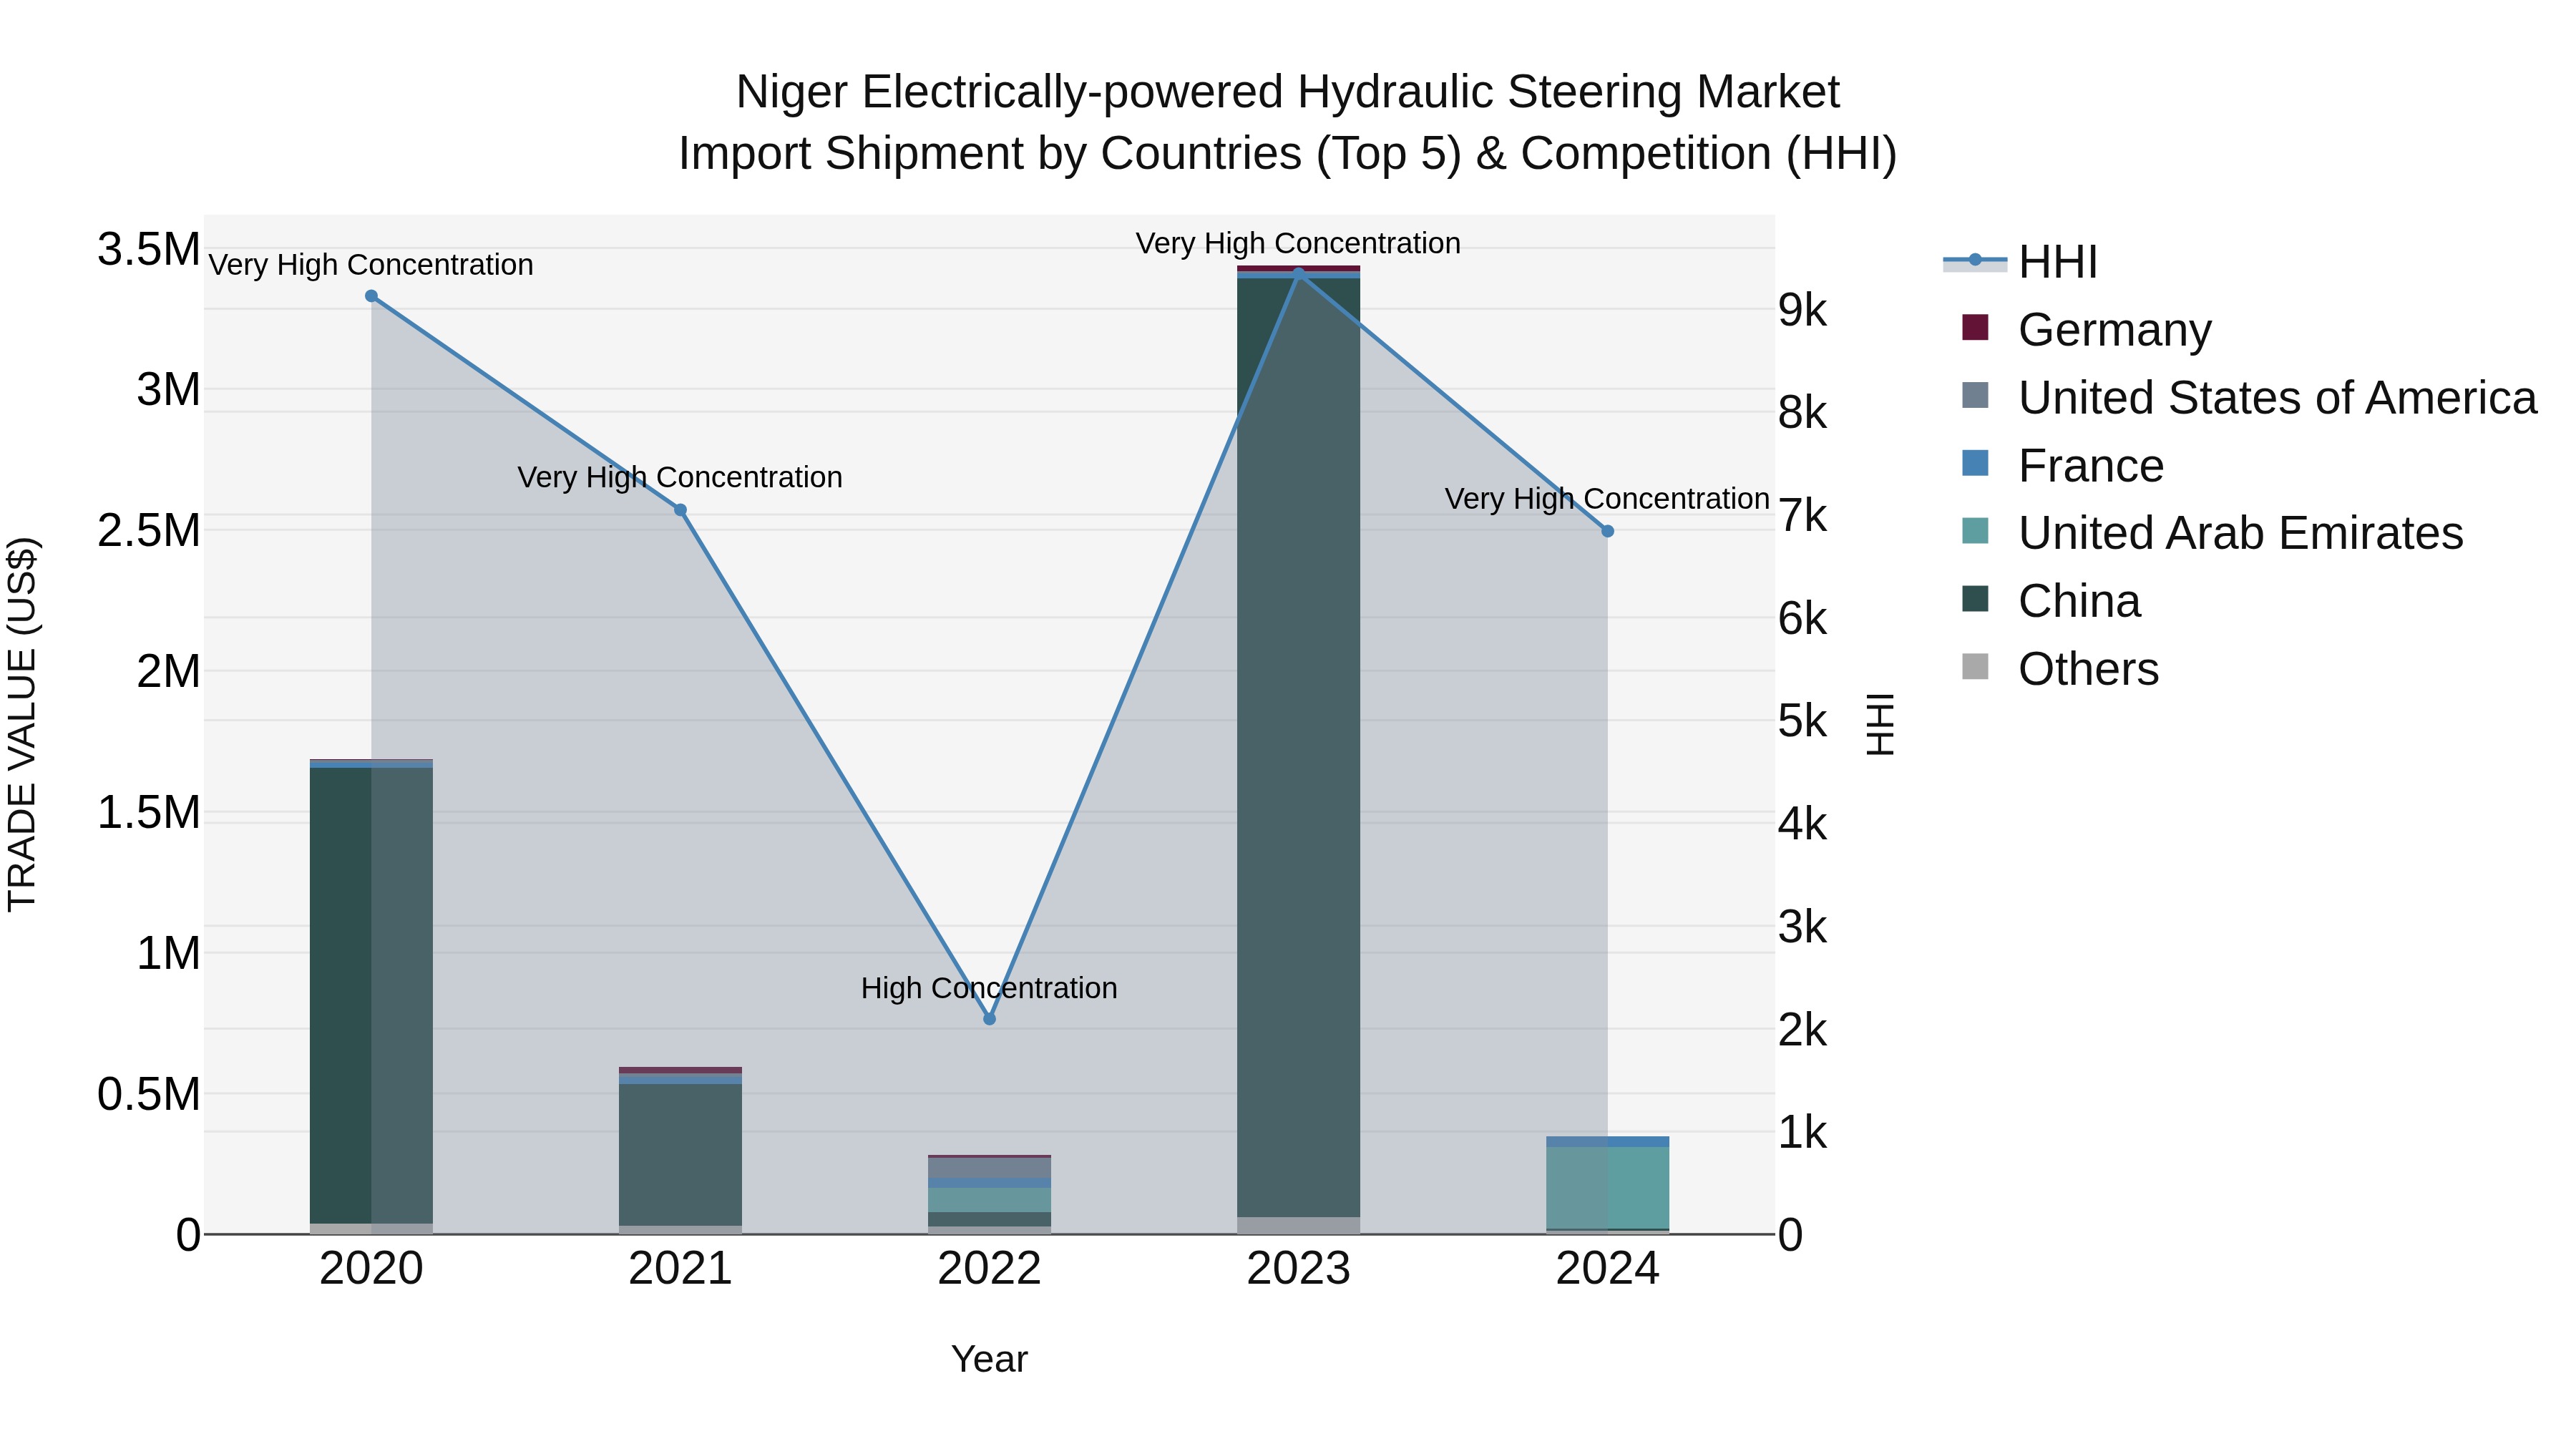The width and height of the screenshot is (2576, 1449).
Task: Click 'Very High Concentration' annotation near 2021
Action: point(680,477)
